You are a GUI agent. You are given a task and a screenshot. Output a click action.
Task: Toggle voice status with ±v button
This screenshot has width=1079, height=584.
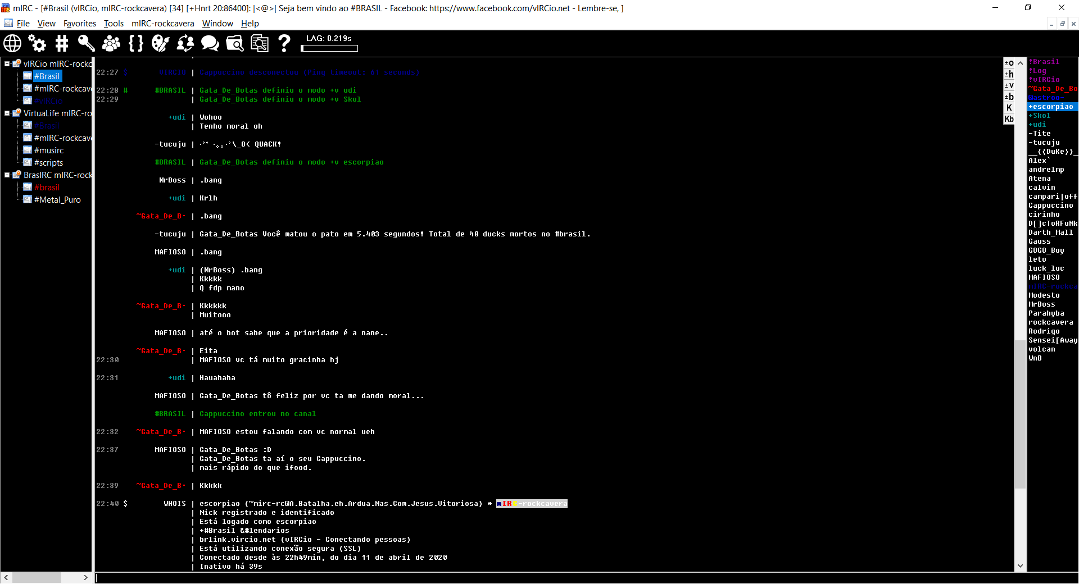coord(1009,85)
